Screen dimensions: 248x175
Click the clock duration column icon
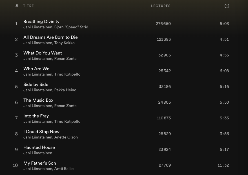pos(227,6)
